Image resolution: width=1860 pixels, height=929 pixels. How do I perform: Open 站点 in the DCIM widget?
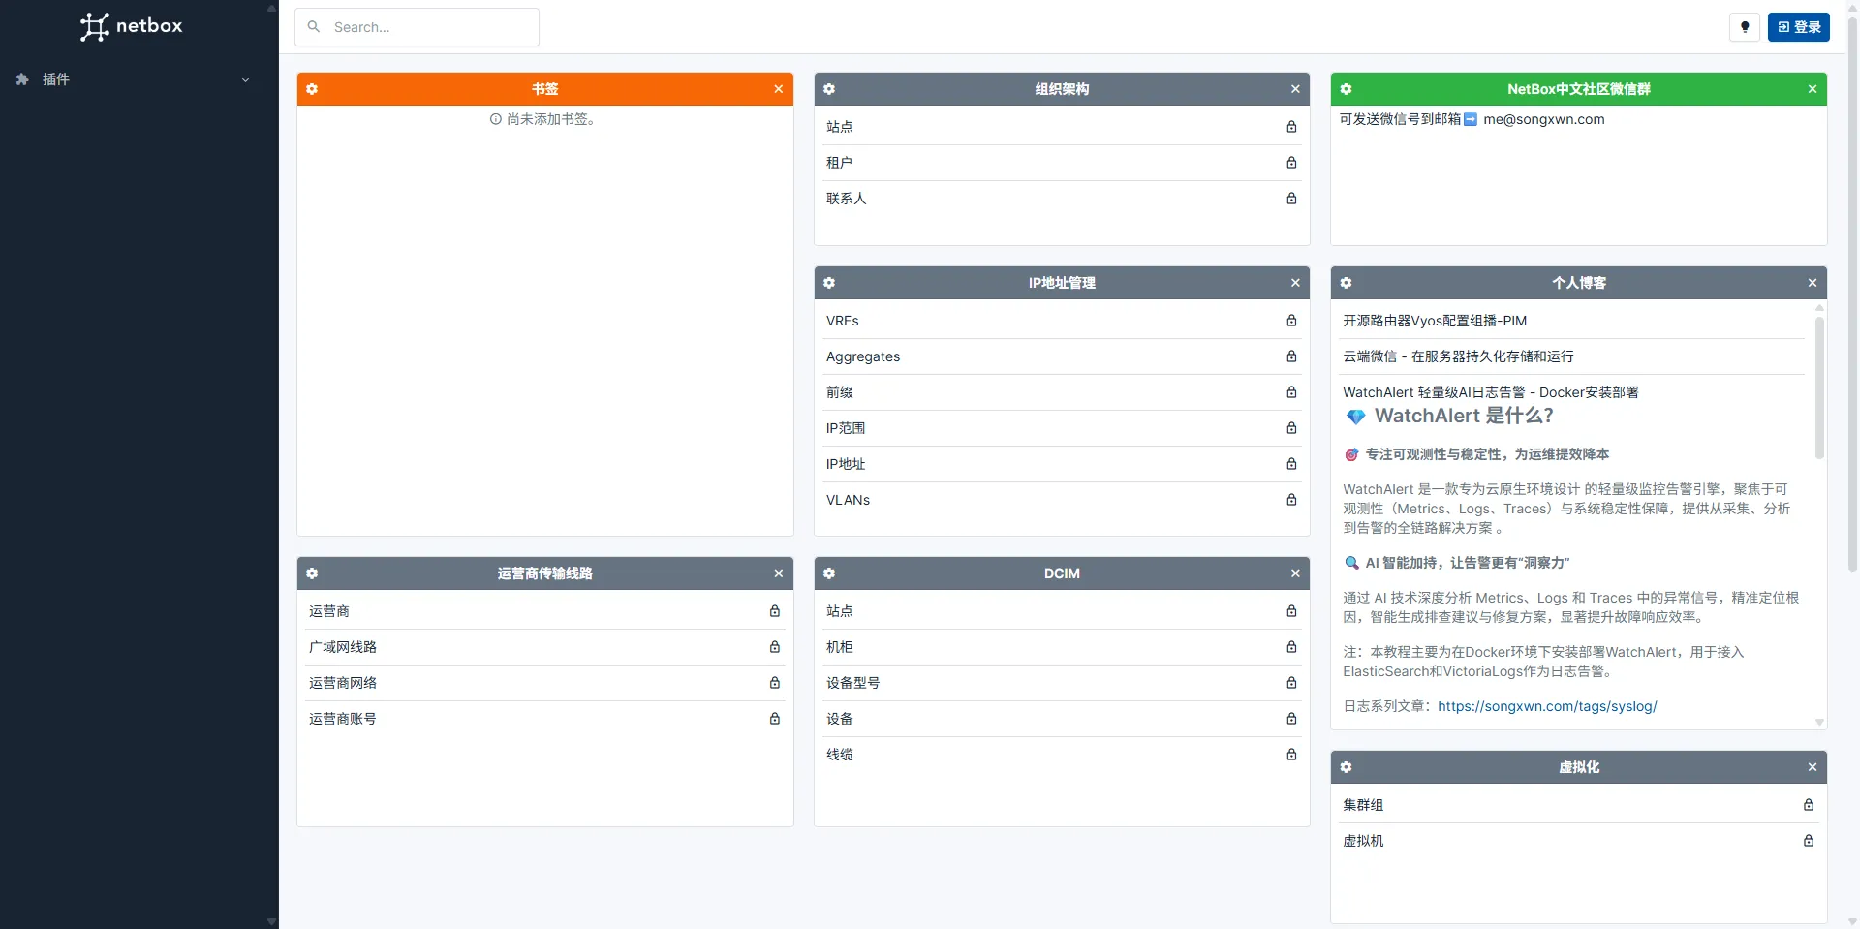pos(1062,611)
